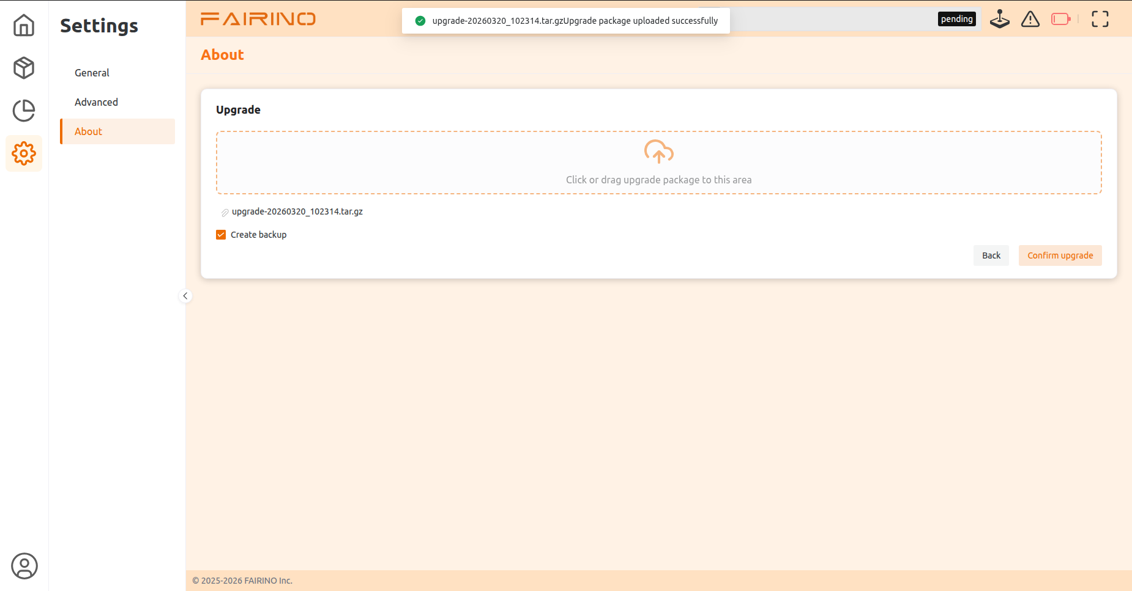Open the Home icon in sidebar

pos(24,25)
